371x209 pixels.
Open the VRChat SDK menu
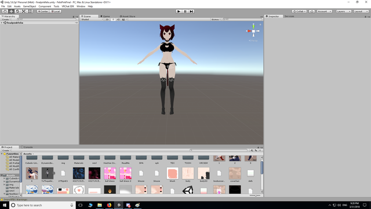coord(68,6)
